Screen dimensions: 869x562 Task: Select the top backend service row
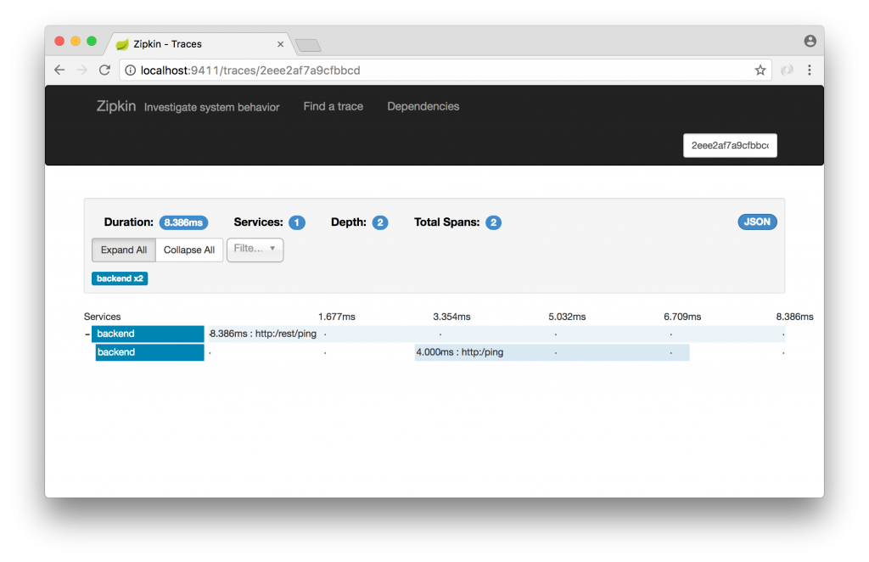[x=148, y=334]
